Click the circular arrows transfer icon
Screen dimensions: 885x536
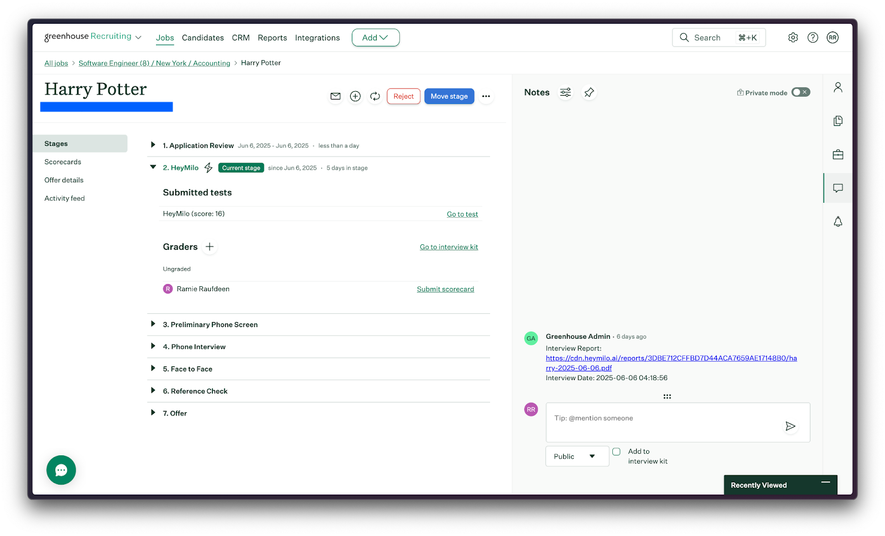pyautogui.click(x=375, y=96)
